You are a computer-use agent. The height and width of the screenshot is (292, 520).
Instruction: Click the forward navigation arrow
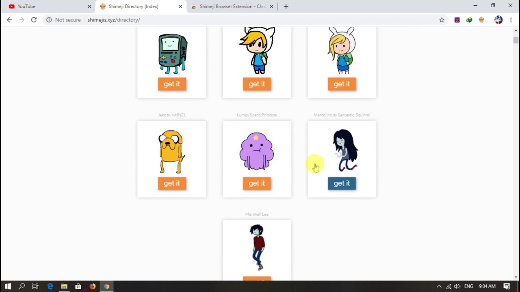pyautogui.click(x=22, y=20)
